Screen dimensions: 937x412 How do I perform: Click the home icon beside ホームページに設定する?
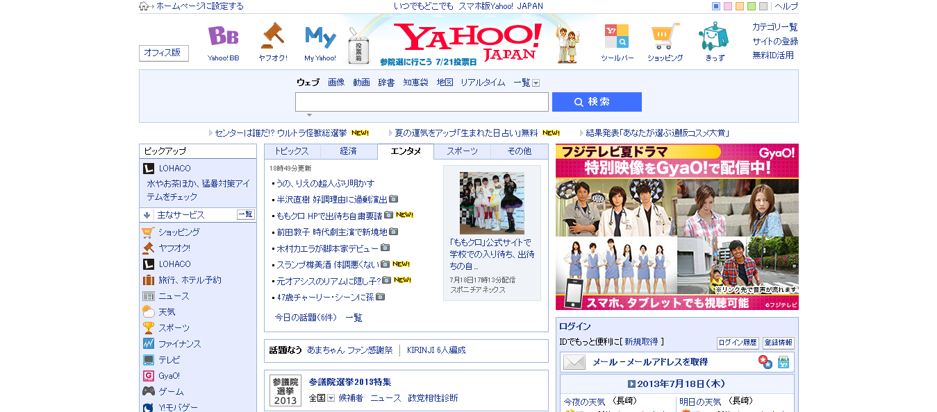pos(144,6)
